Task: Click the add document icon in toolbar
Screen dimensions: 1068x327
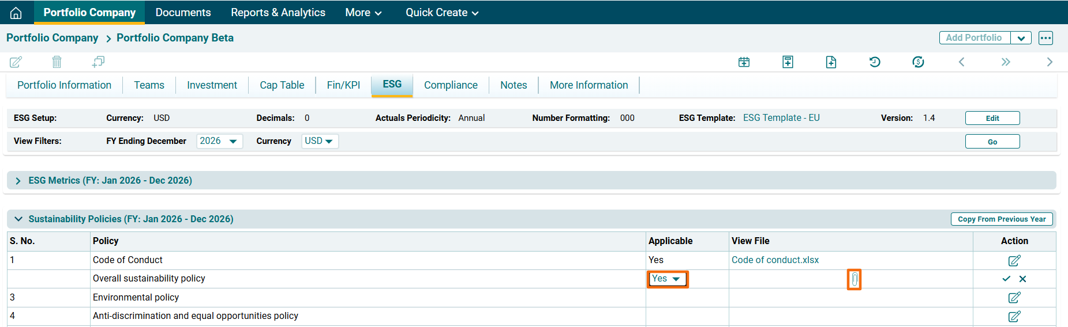Action: (831, 62)
